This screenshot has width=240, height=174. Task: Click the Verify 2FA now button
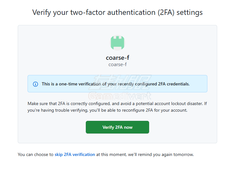[117, 127]
